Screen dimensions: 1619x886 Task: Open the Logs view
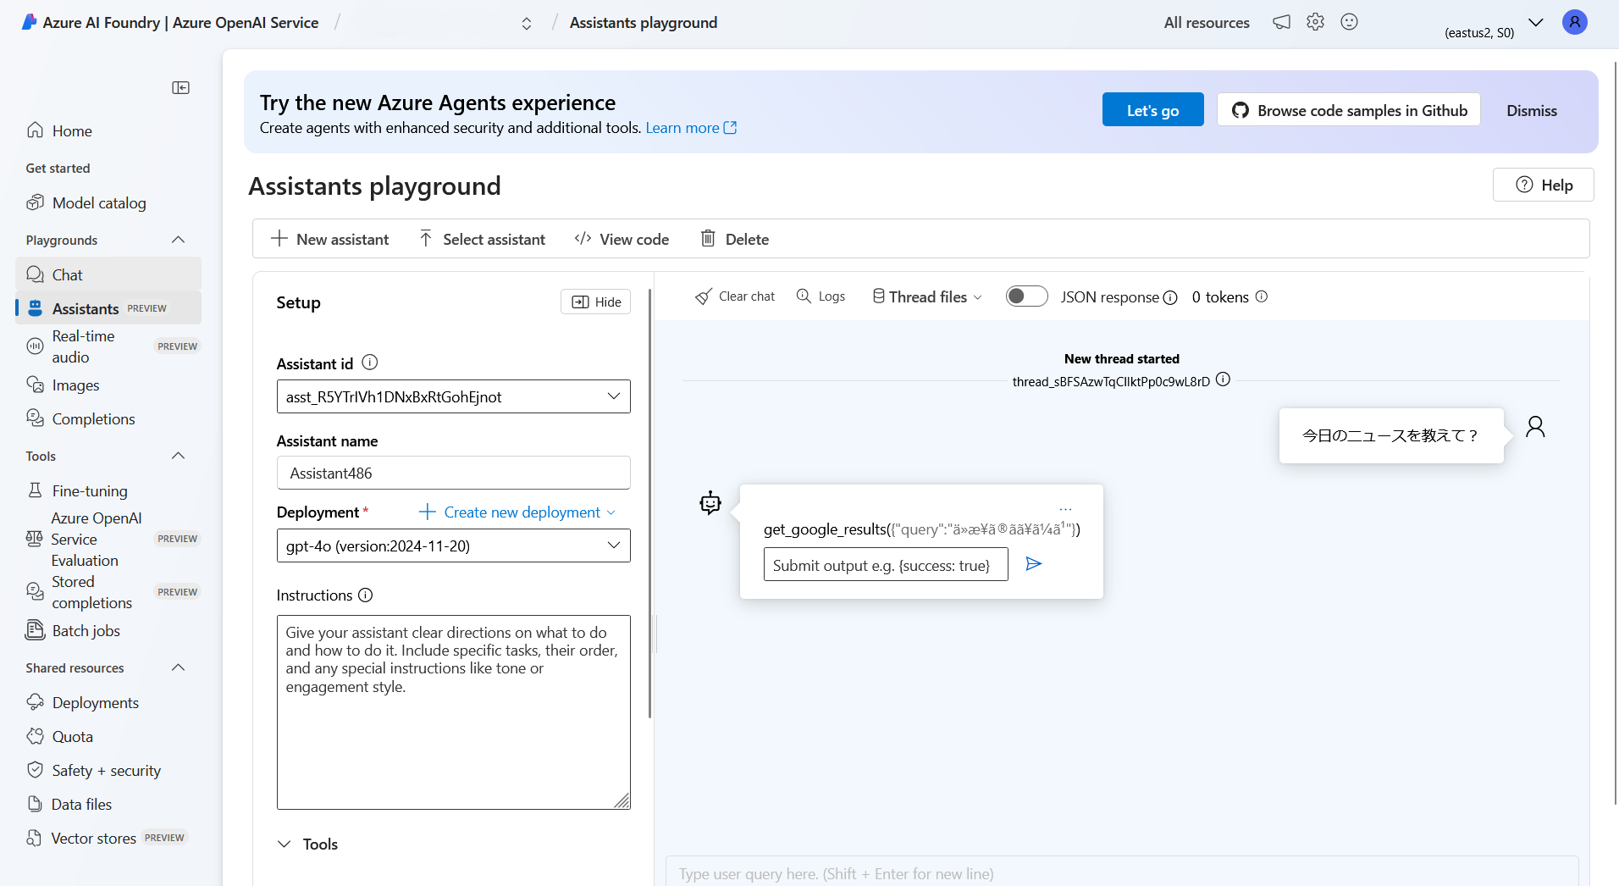click(821, 296)
